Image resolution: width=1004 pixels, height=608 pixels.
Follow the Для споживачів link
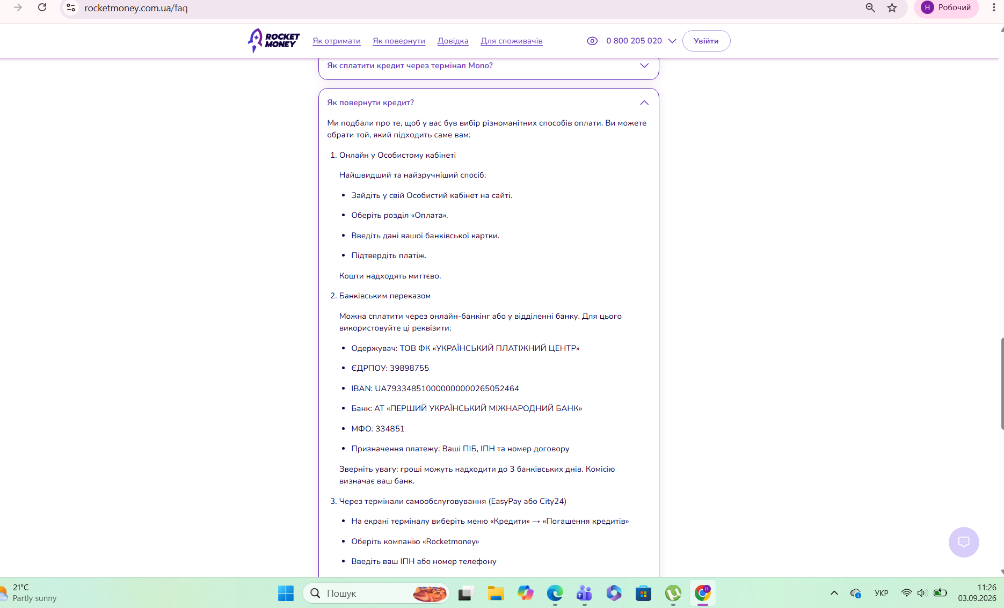[512, 41]
